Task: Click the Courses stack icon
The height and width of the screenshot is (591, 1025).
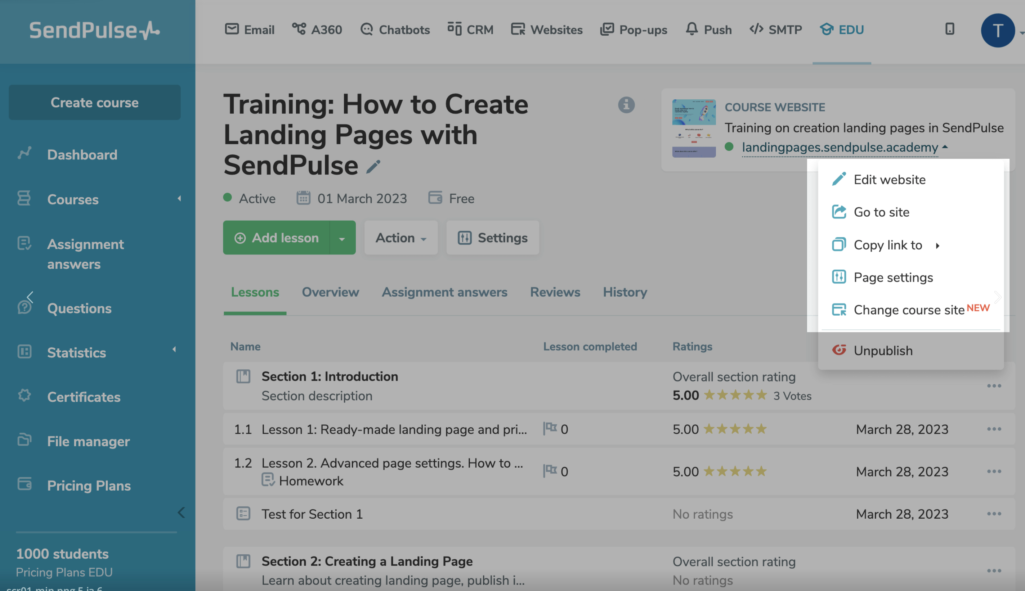Action: pyautogui.click(x=24, y=198)
